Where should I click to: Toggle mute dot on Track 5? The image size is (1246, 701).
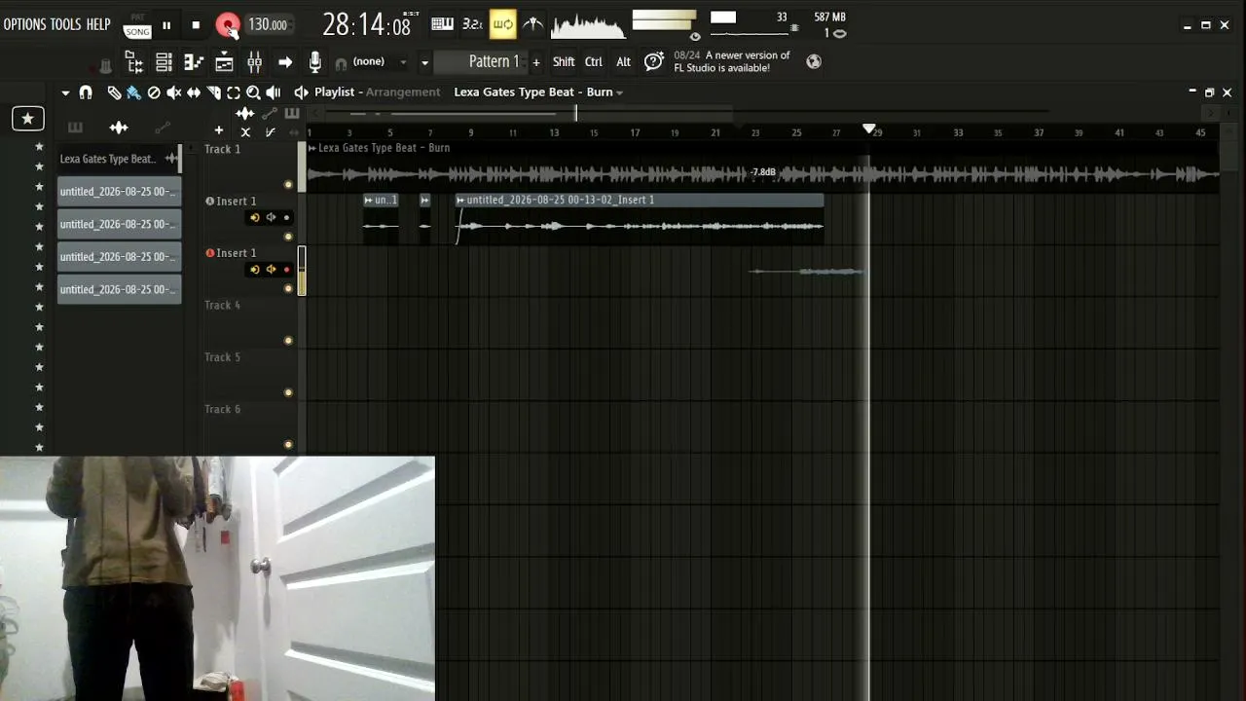click(288, 393)
